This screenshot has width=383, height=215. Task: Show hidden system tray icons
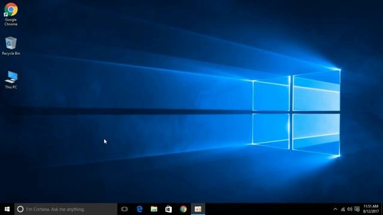pos(335,209)
